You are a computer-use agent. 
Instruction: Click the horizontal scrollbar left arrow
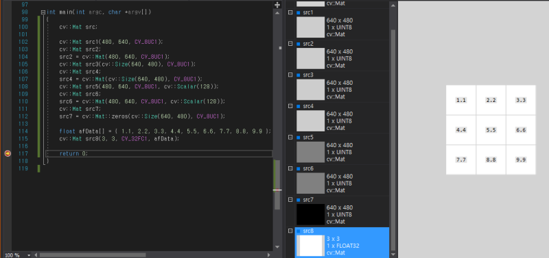36,255
